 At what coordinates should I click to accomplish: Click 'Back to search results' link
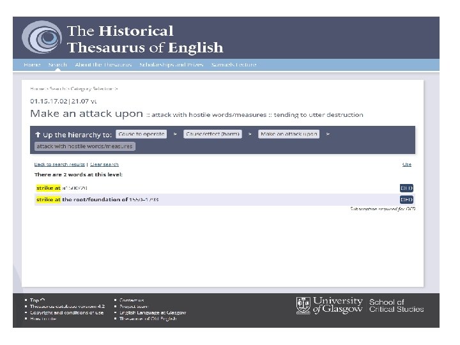pos(59,164)
